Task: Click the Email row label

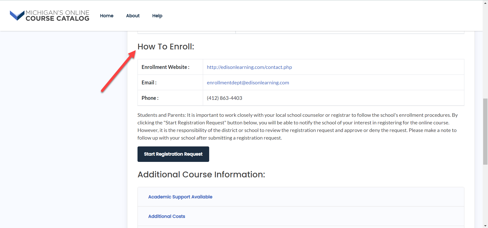Action: 149,82
